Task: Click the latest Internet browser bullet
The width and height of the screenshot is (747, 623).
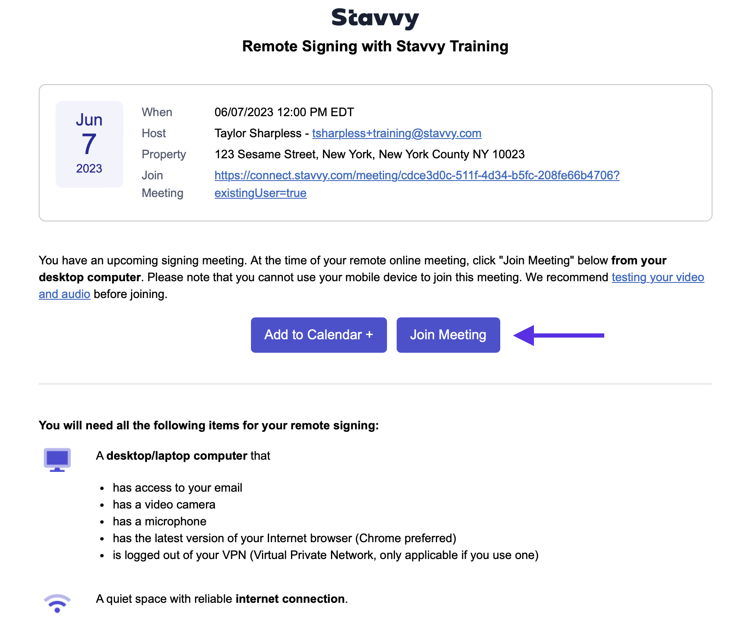Action: pyautogui.click(x=285, y=538)
